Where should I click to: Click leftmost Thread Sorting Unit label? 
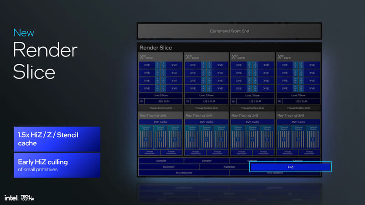(x=161, y=108)
